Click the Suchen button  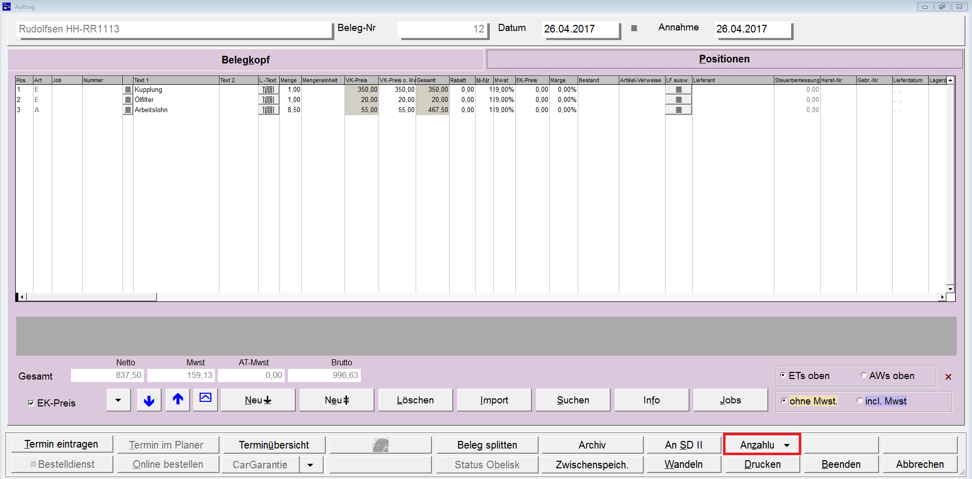point(573,400)
